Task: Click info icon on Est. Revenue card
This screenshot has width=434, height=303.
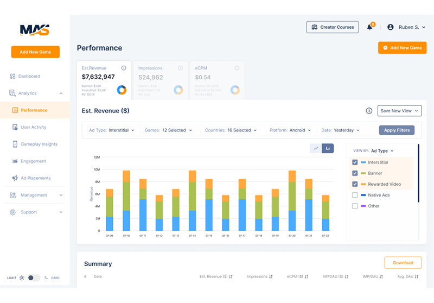Action: tap(124, 68)
